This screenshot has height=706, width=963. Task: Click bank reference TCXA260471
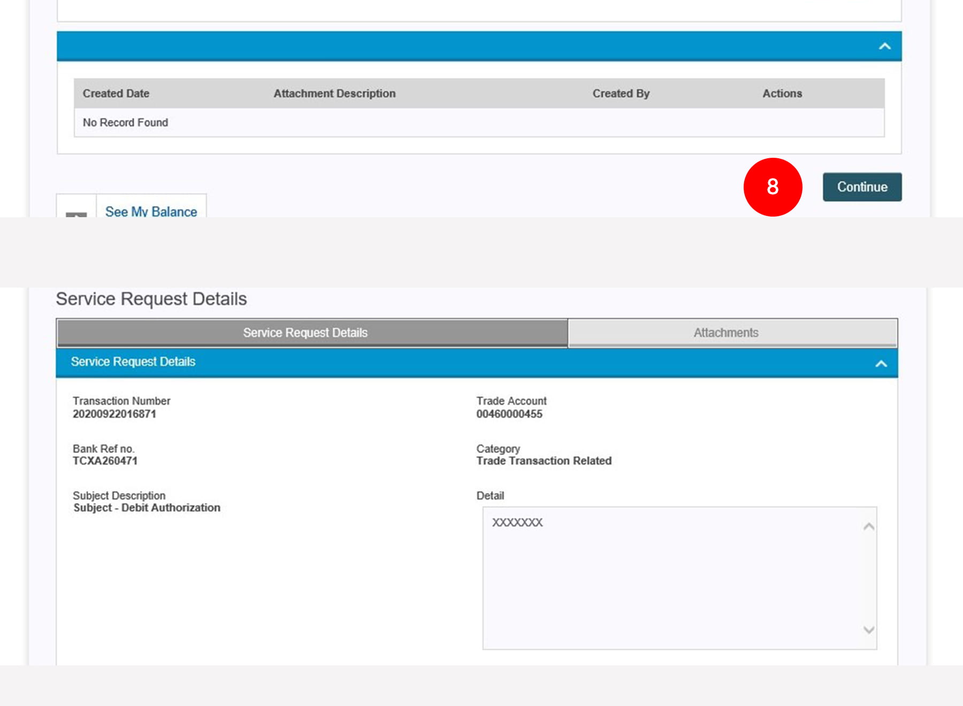105,461
